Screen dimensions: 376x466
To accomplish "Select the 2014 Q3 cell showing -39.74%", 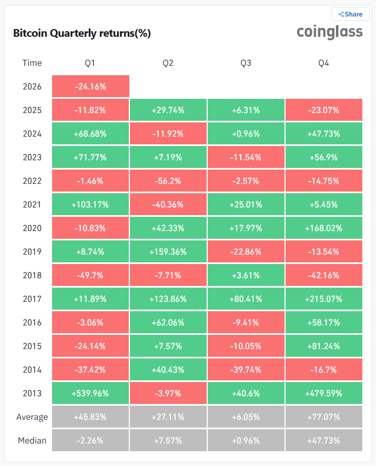I will tap(246, 370).
